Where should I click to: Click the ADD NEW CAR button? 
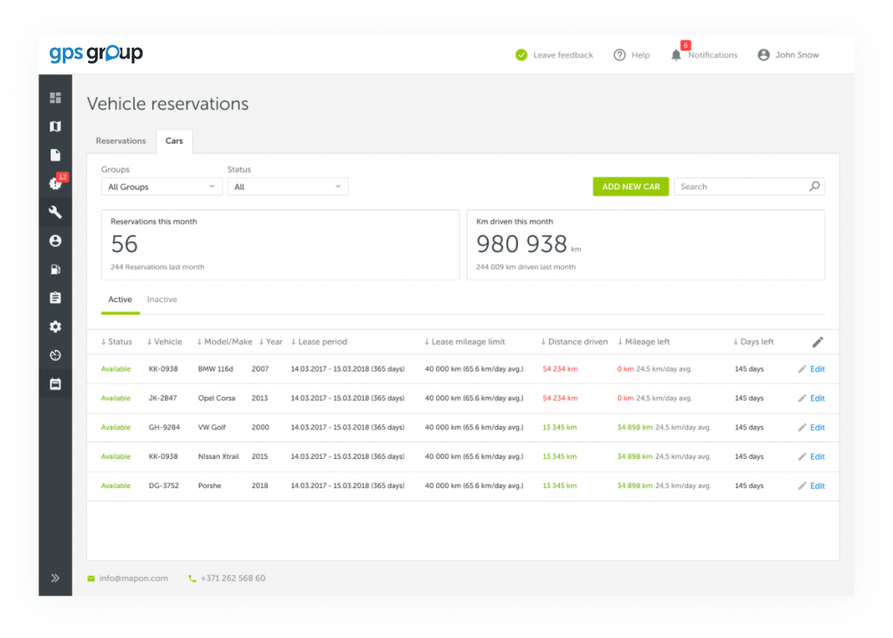coord(631,187)
